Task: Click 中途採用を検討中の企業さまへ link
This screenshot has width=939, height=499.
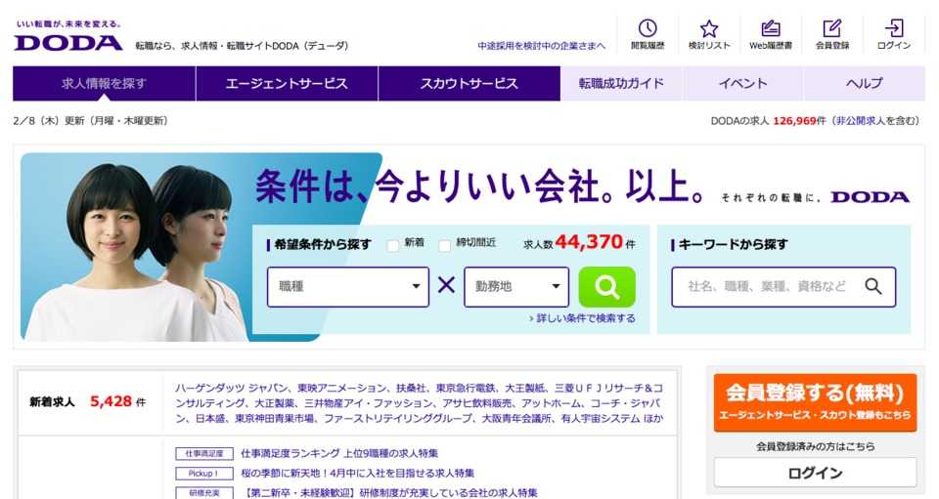Action: (541, 46)
